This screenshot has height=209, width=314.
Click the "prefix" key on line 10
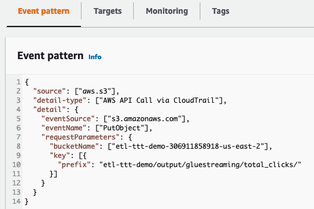74,165
